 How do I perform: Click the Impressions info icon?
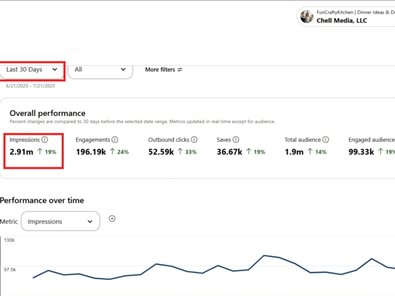click(x=45, y=140)
